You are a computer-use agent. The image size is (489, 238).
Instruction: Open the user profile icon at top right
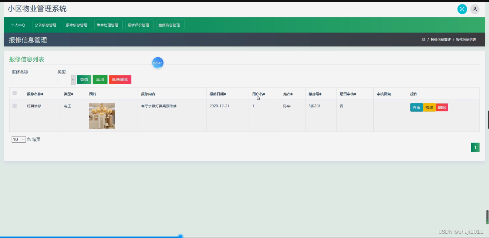[475, 9]
